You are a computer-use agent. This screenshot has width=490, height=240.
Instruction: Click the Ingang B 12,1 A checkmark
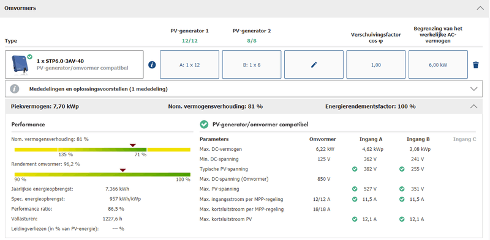pos(402,219)
